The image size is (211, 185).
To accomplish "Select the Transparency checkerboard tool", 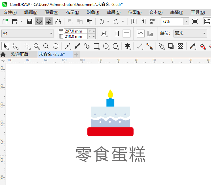I will click(x=180, y=46).
